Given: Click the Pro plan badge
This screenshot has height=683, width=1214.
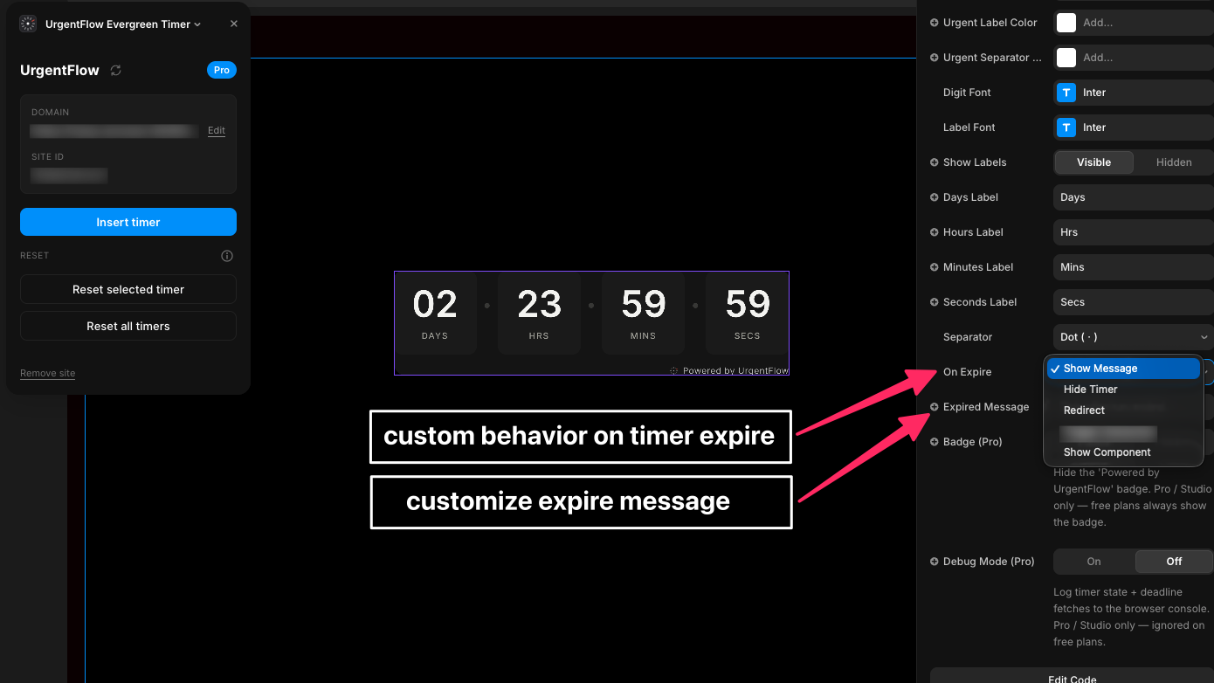Looking at the screenshot, I should tap(222, 70).
